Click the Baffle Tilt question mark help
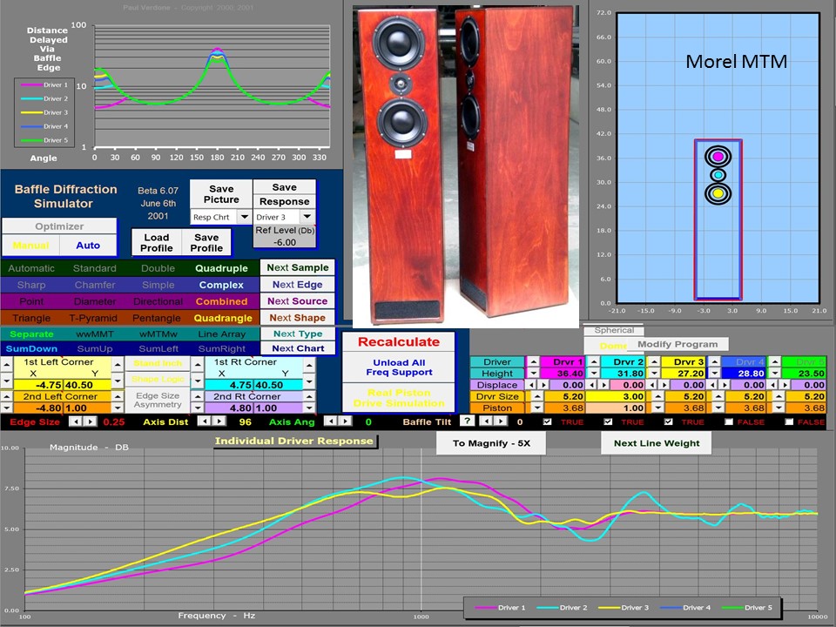Image resolution: width=836 pixels, height=627 pixels. [467, 421]
